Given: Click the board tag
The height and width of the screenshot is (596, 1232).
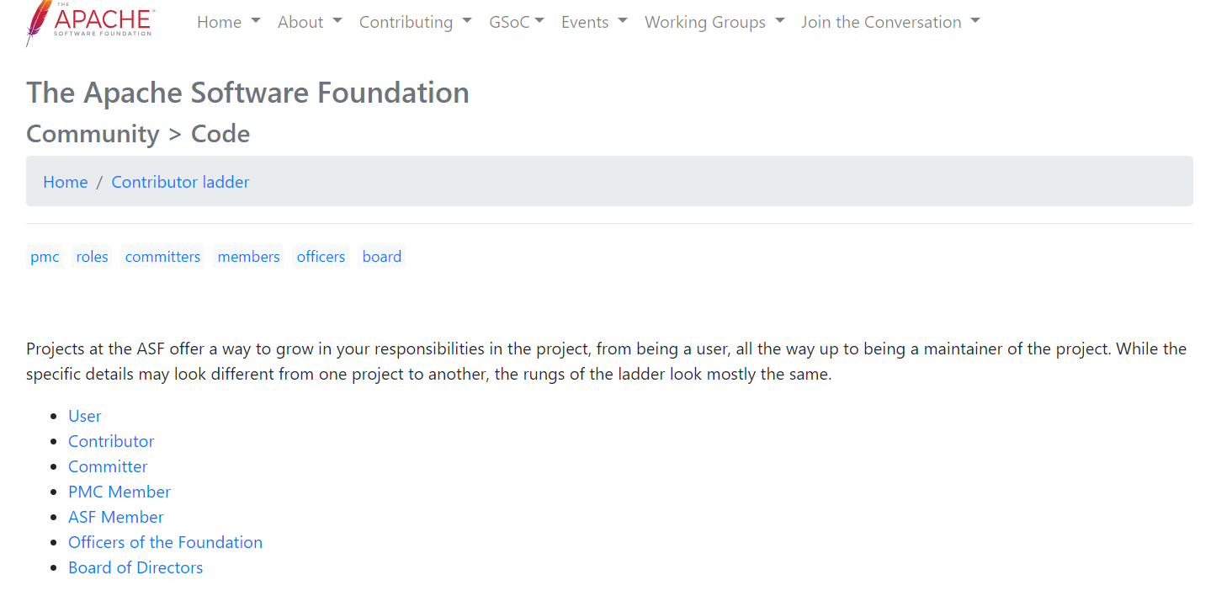Looking at the screenshot, I should 381,257.
